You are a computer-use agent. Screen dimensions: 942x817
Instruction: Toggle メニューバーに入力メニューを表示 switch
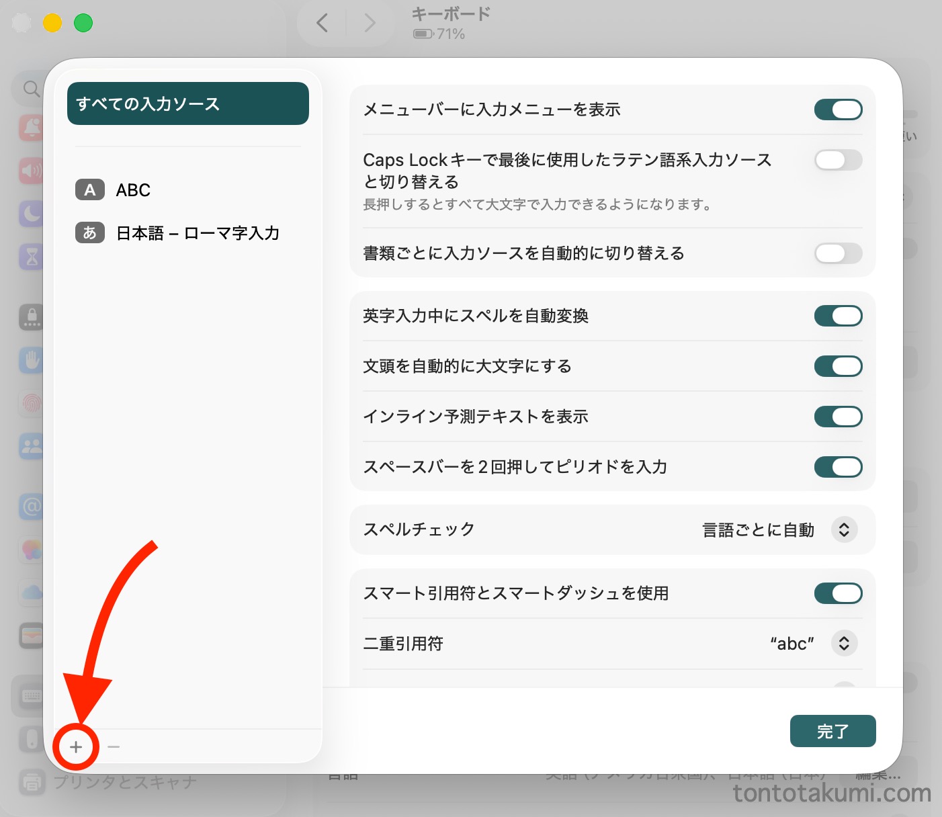click(838, 110)
